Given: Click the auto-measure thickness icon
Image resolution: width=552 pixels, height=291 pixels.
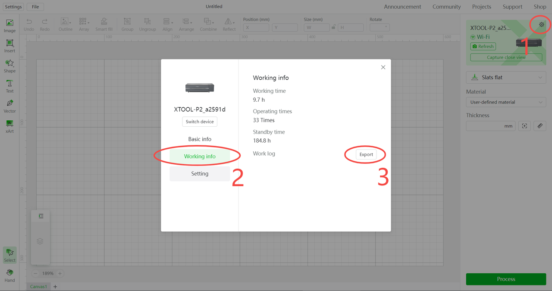Looking at the screenshot, I should [524, 126].
